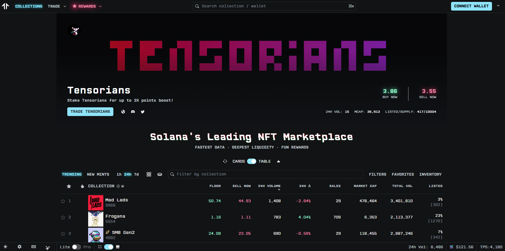The image size is (505, 251).
Task: Click the pencil icon beside SMB Gen2
Action: [108, 232]
